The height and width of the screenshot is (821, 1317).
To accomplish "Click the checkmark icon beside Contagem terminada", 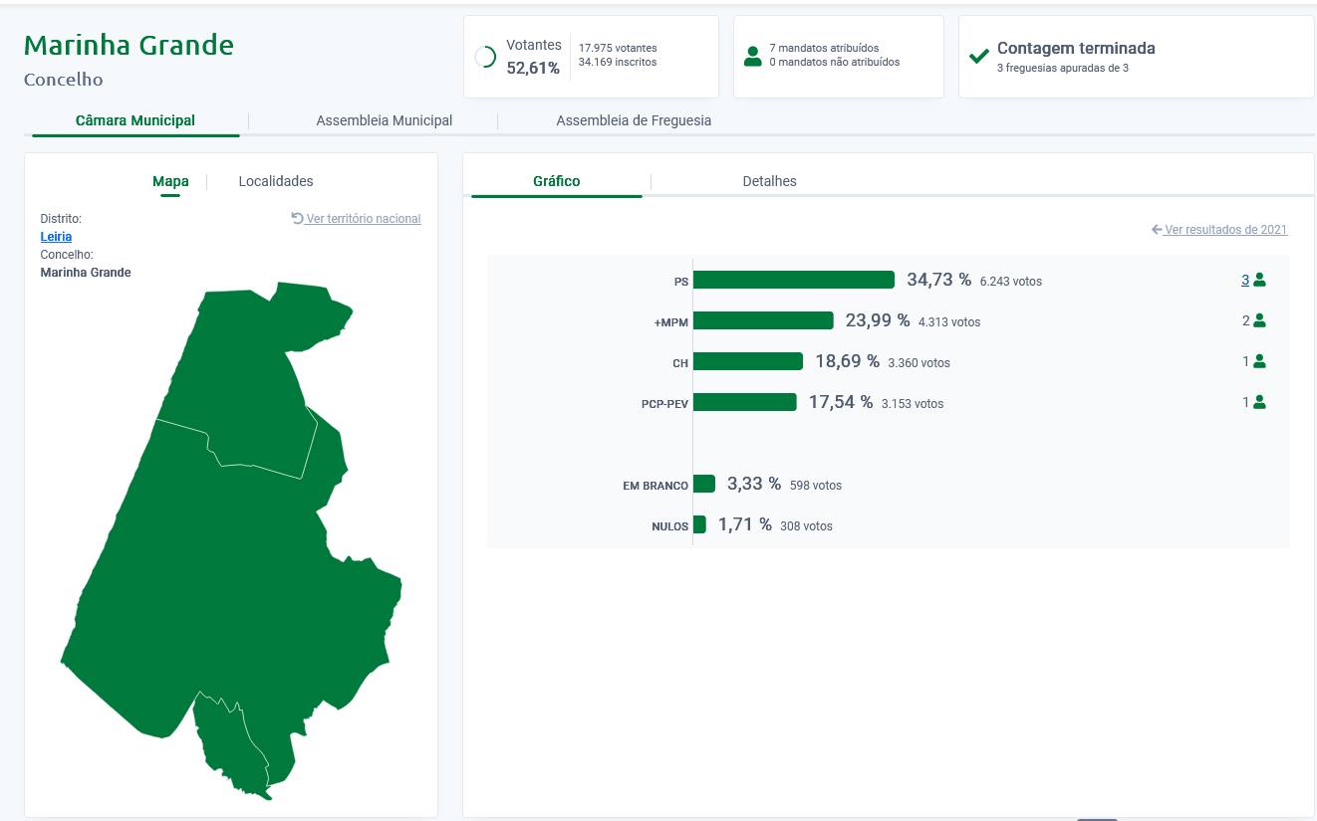I will (x=979, y=56).
